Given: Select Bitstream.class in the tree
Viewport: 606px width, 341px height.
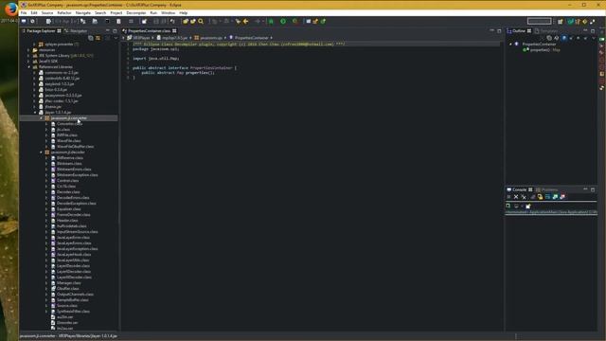Looking at the screenshot, I should coord(69,164).
